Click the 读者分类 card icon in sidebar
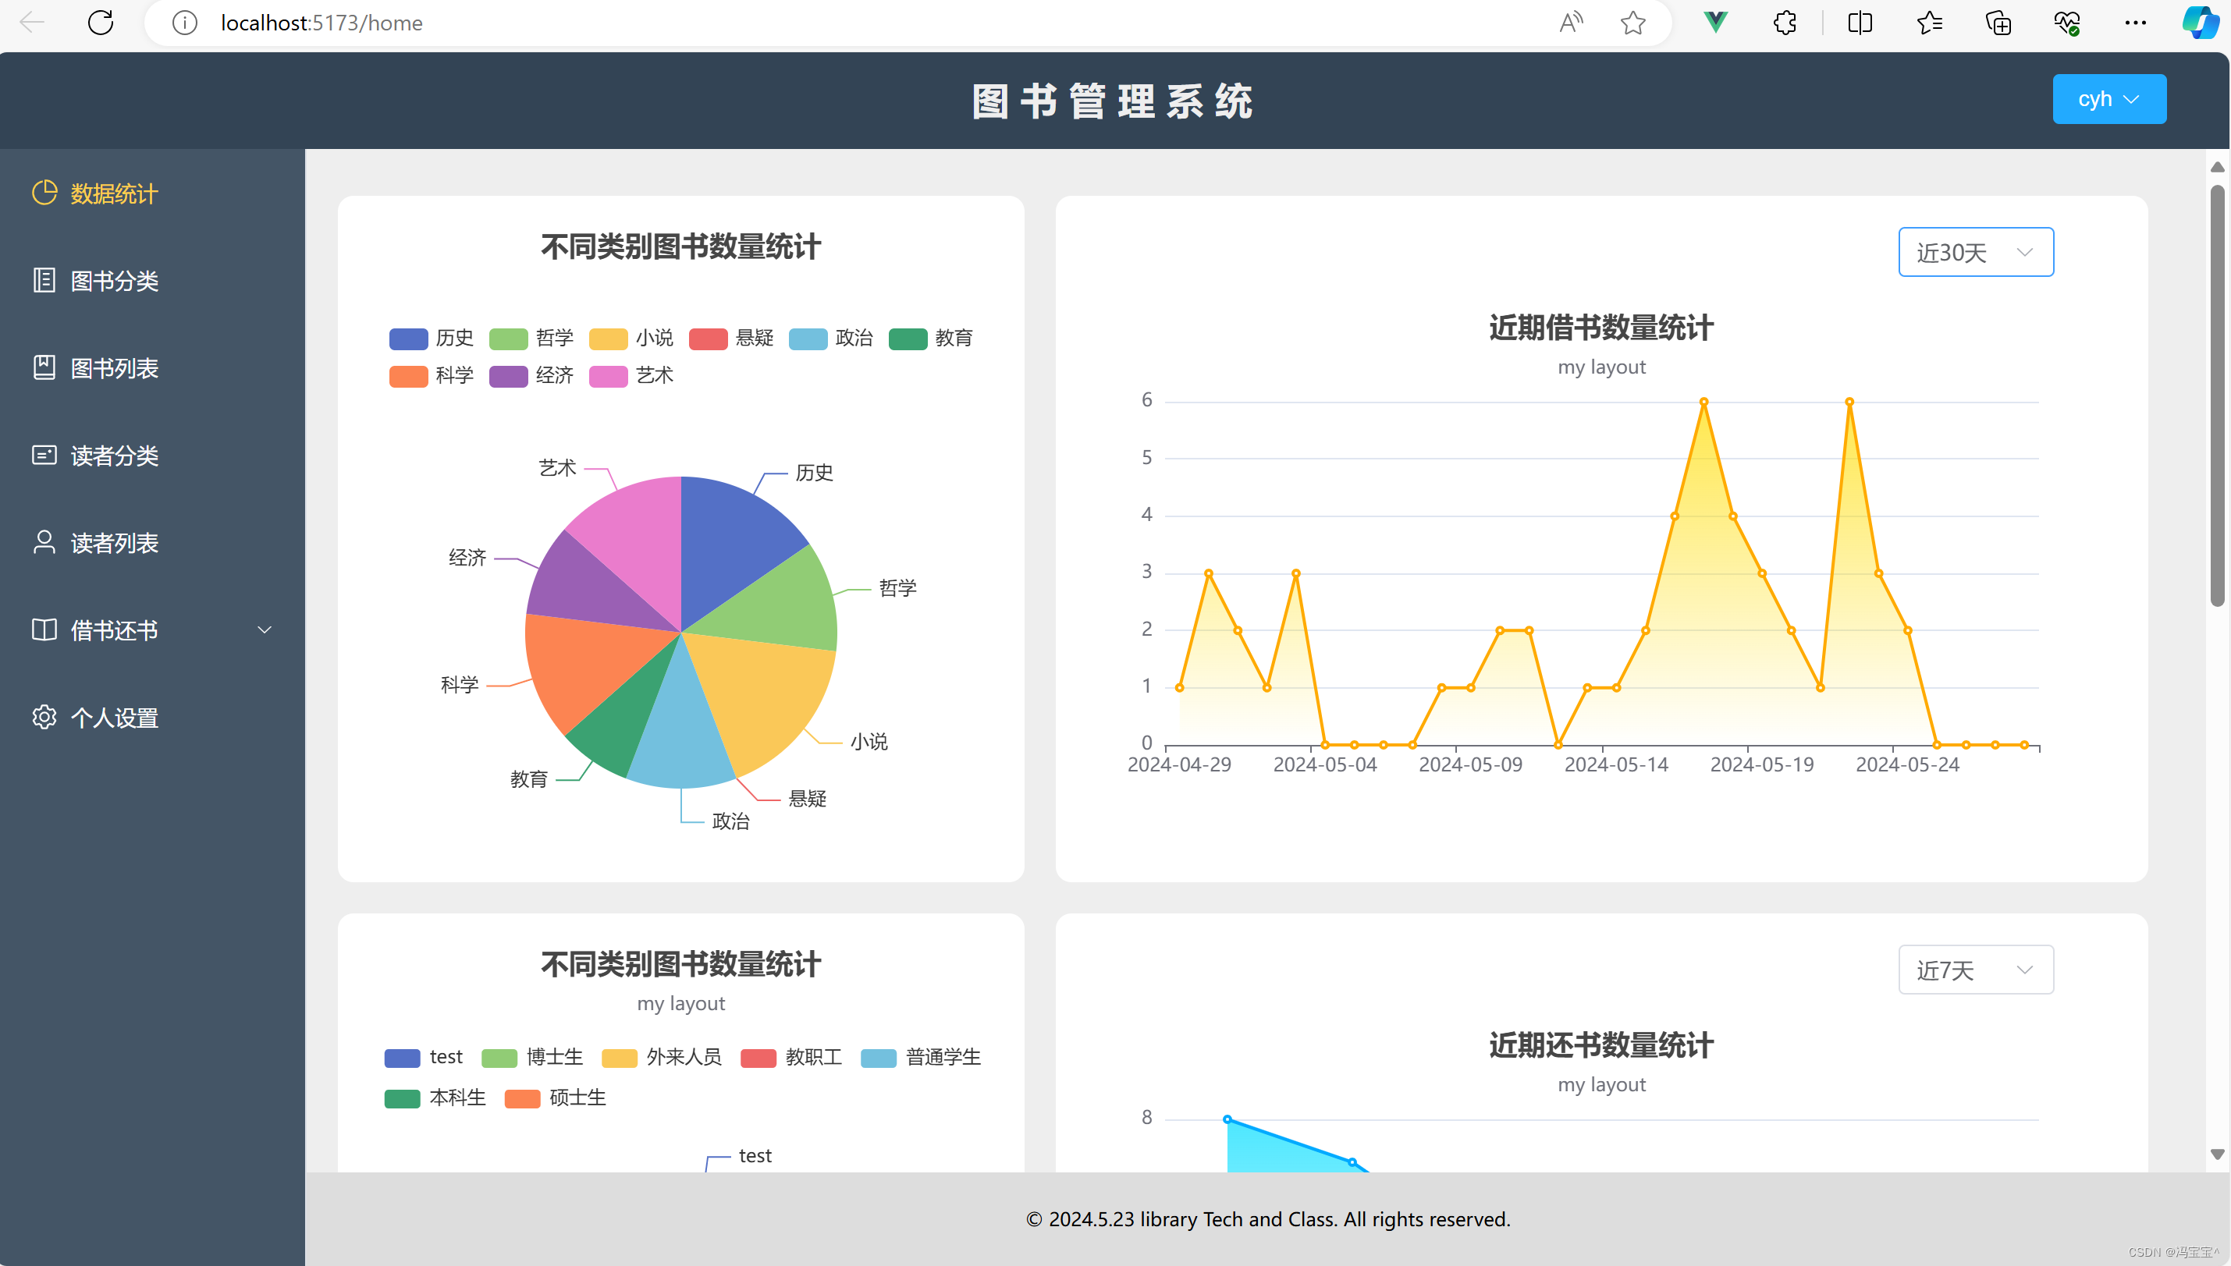This screenshot has width=2231, height=1266. (44, 455)
